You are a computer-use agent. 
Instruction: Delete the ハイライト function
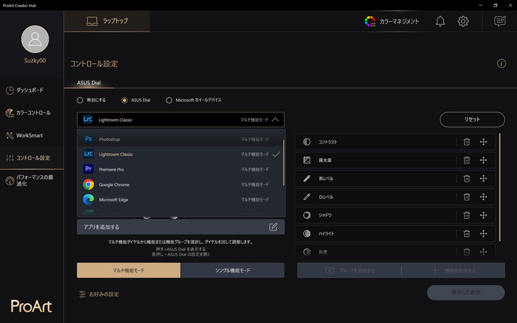467,233
